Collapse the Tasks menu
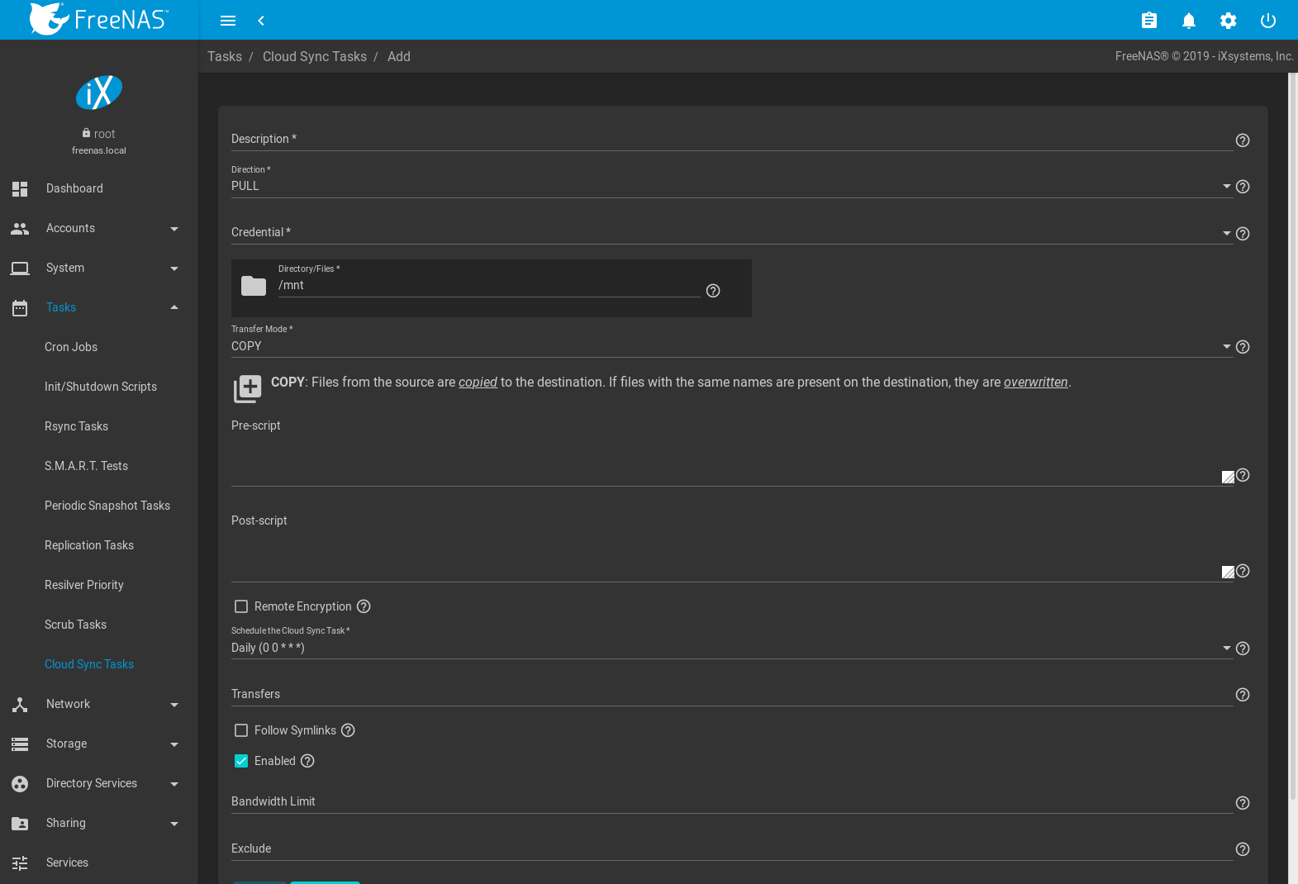1298x884 pixels. click(x=99, y=307)
